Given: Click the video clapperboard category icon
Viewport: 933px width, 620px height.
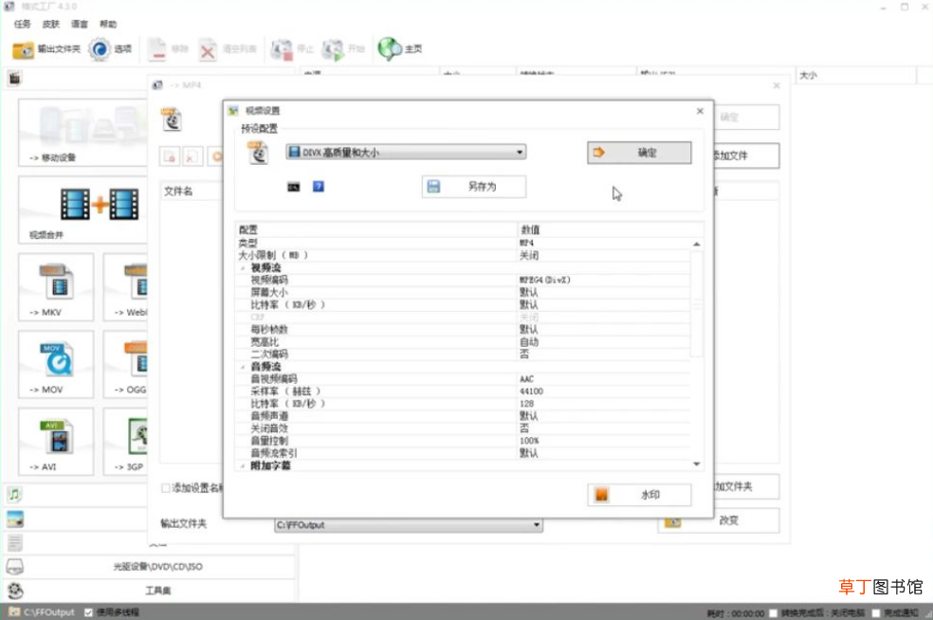Looking at the screenshot, I should (x=15, y=78).
